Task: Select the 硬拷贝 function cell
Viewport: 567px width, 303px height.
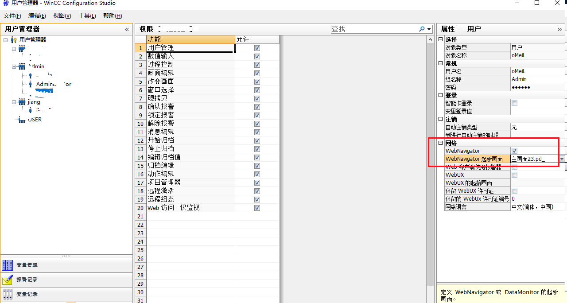Action: pos(190,98)
